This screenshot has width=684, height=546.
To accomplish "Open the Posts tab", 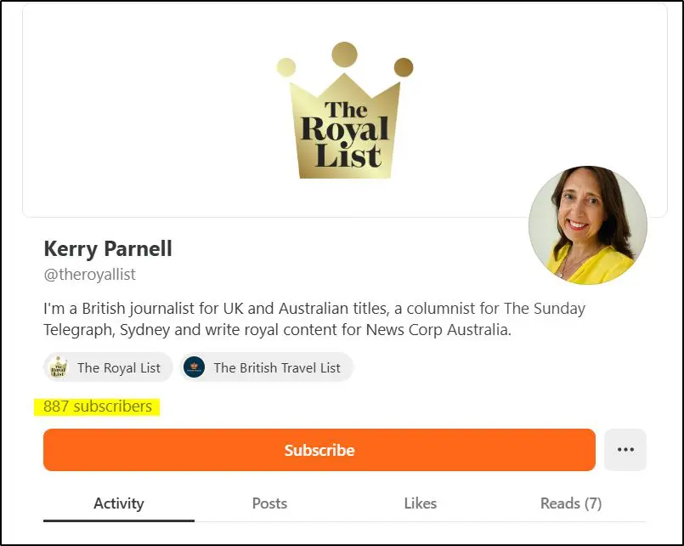I will pyautogui.click(x=269, y=503).
